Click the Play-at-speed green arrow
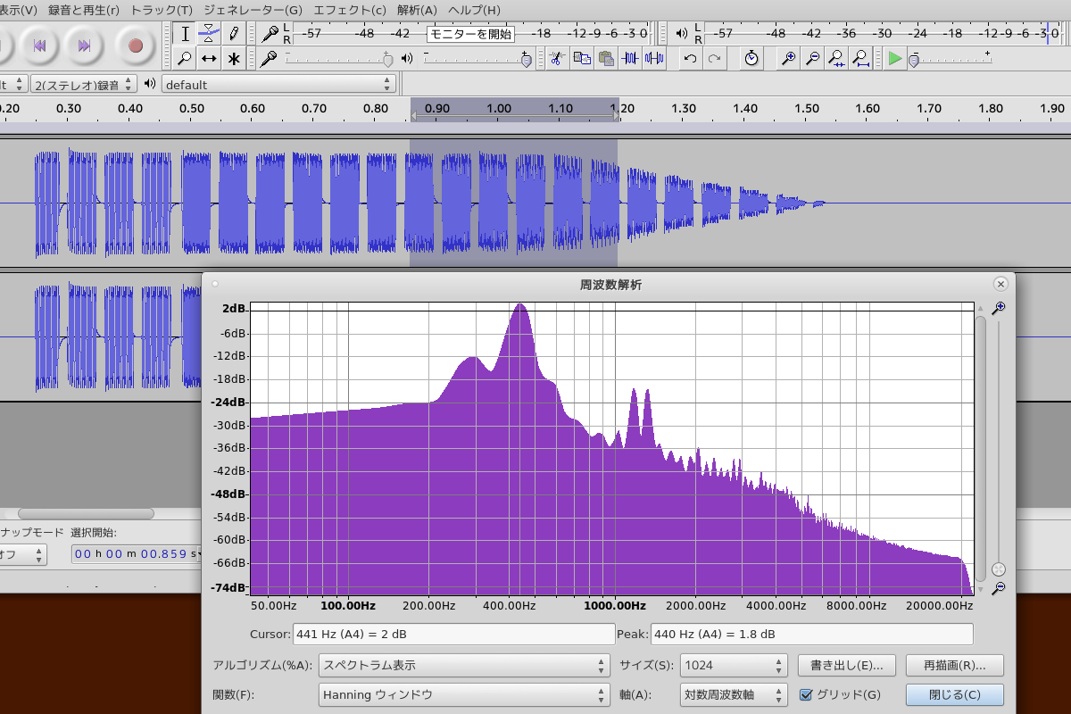 point(895,59)
